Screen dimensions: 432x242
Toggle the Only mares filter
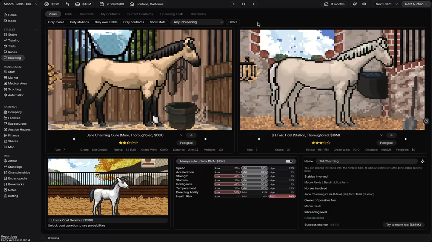tap(56, 22)
